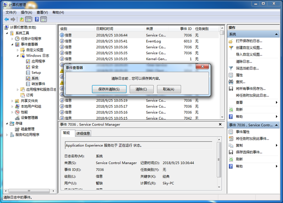Expand the Task Scheduler (任务计划程序) node

(12, 39)
